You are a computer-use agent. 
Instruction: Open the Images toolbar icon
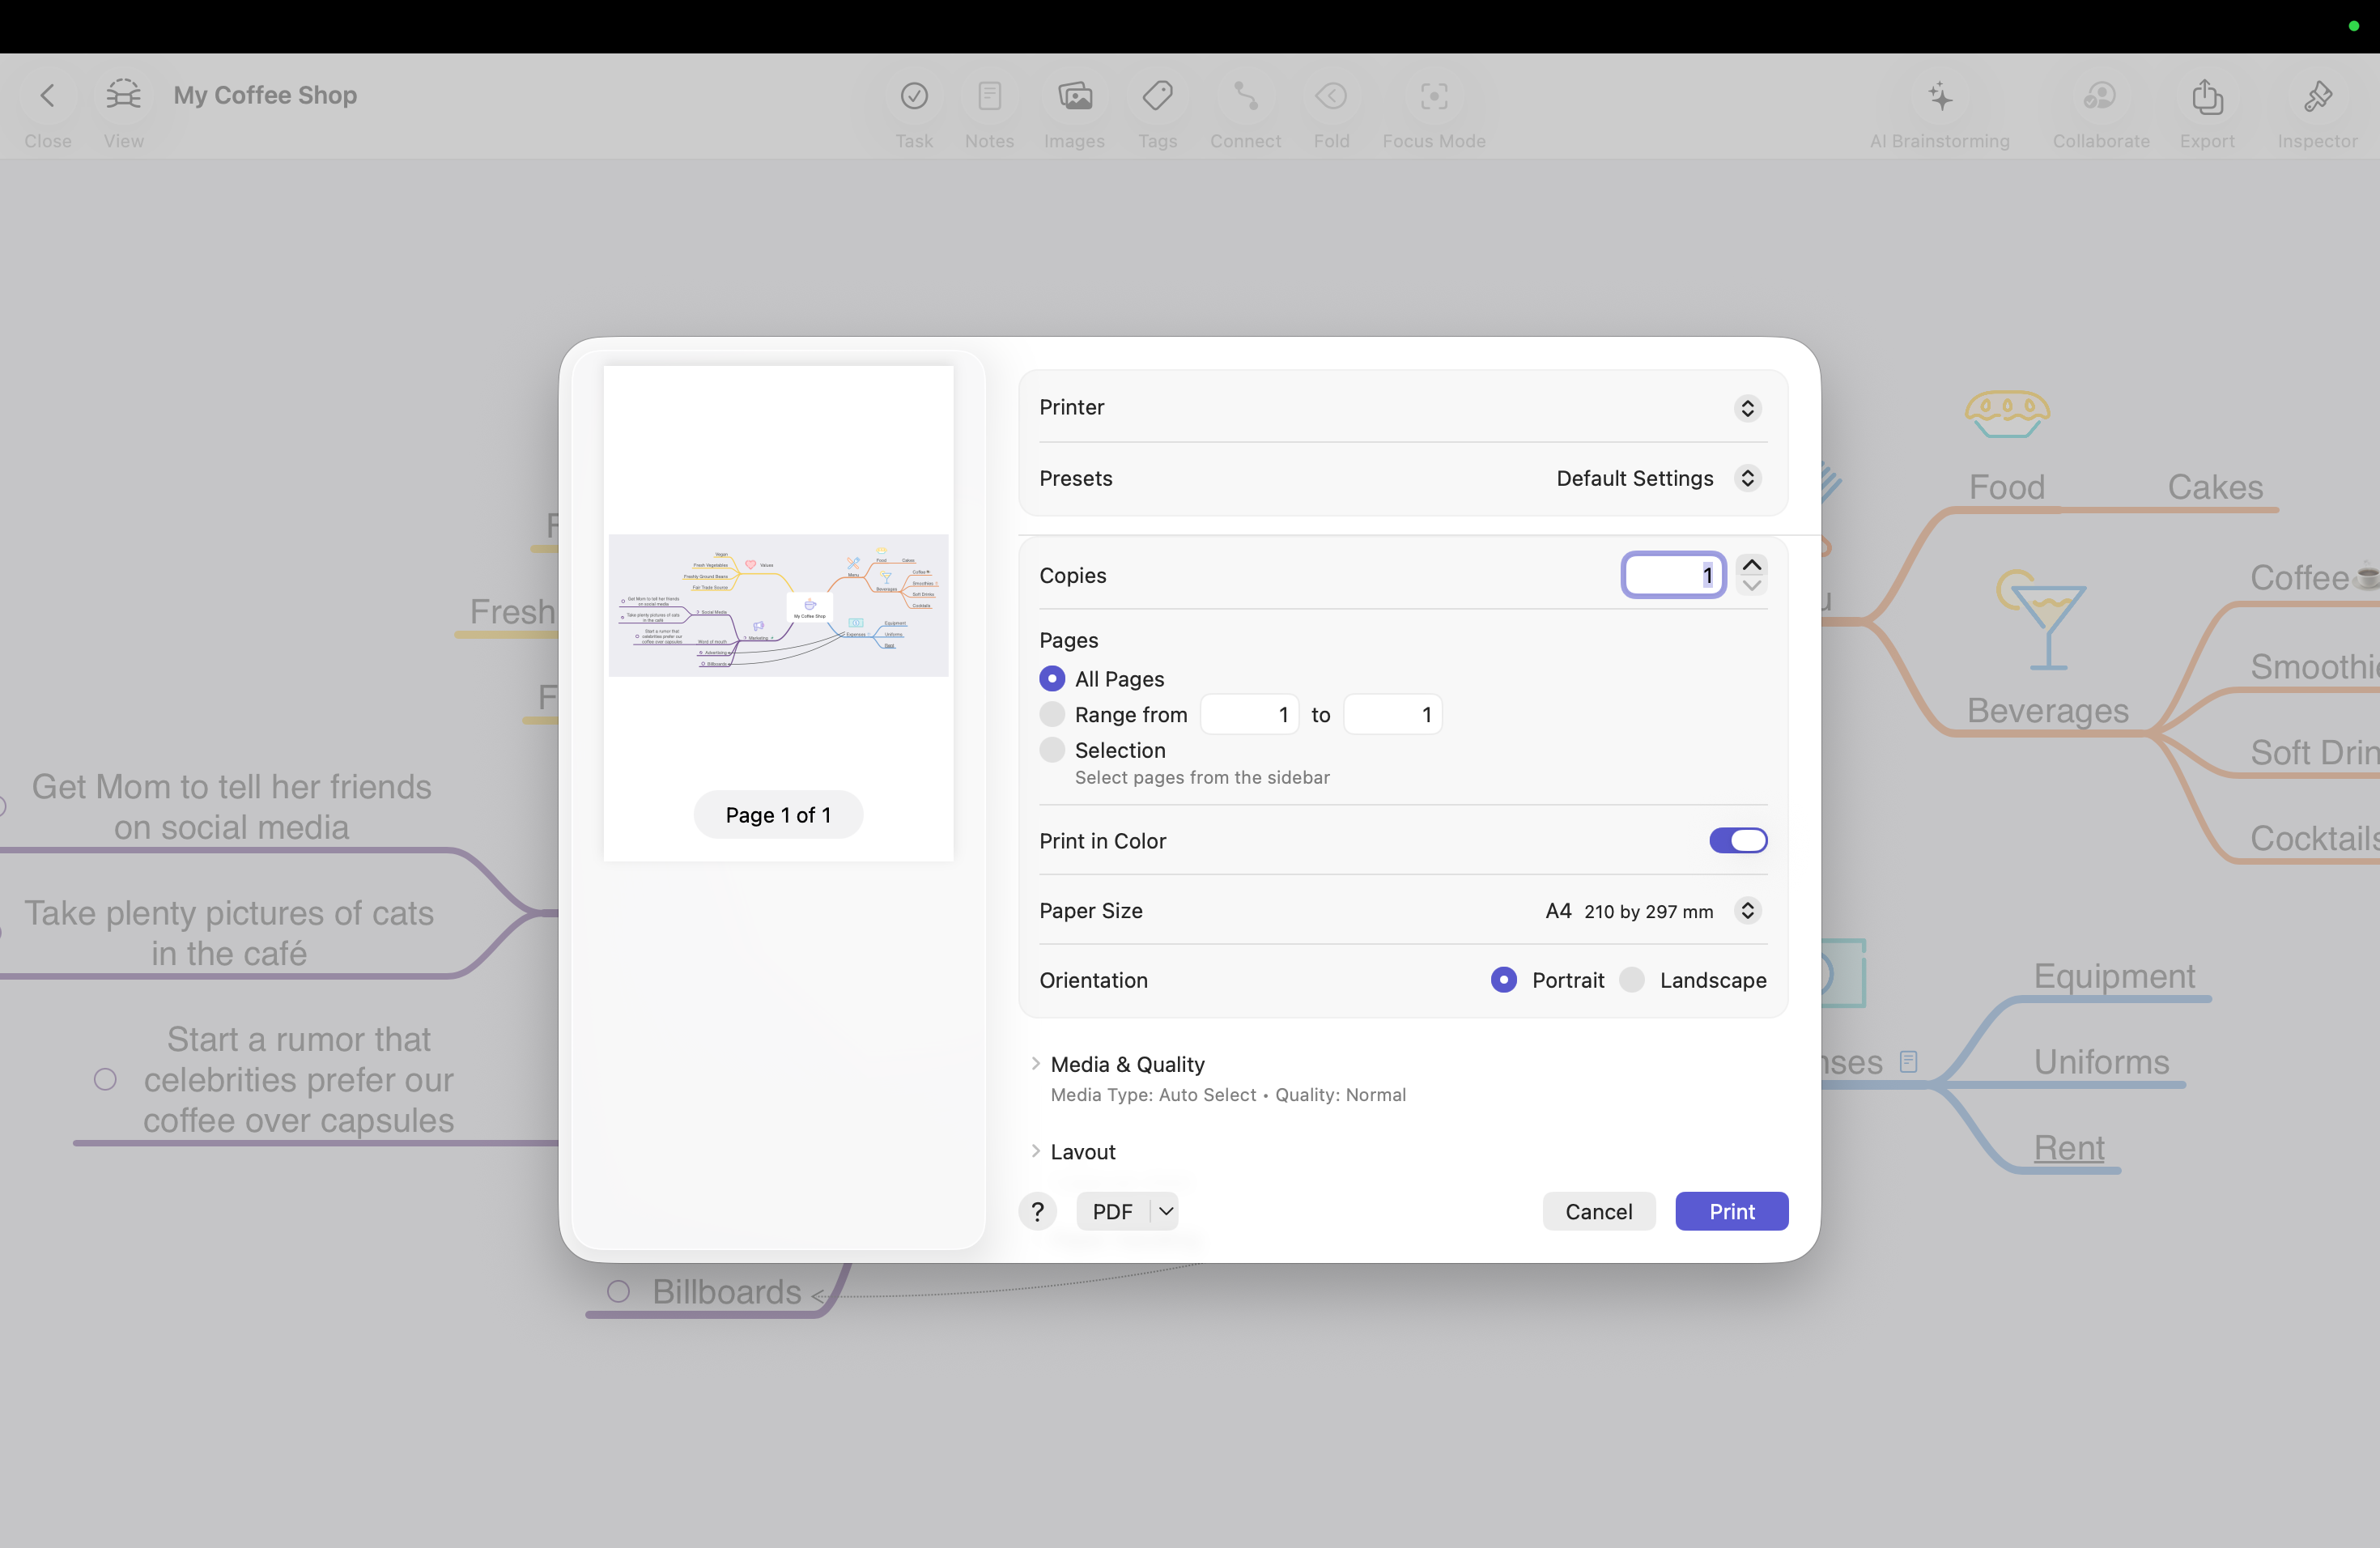(1074, 95)
